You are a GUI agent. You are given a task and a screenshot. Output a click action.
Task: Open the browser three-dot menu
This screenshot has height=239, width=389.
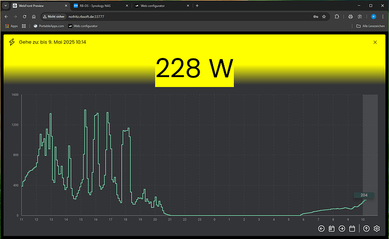(383, 16)
